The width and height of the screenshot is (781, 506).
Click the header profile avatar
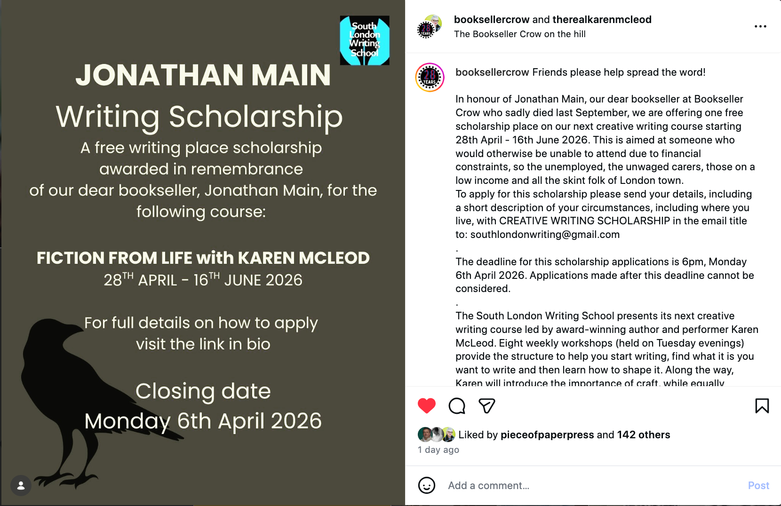point(429,26)
